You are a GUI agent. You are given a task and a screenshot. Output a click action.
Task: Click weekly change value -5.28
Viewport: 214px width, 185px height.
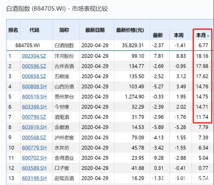coord(180,127)
